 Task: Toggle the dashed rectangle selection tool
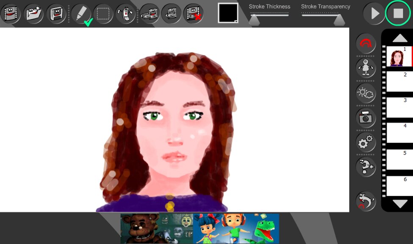103,14
